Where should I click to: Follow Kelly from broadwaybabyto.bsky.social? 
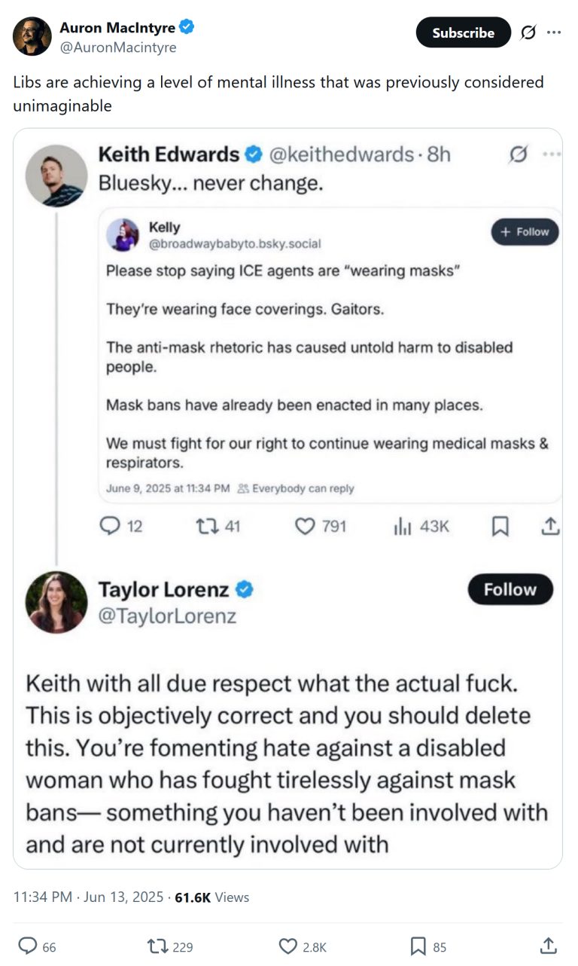(x=524, y=232)
